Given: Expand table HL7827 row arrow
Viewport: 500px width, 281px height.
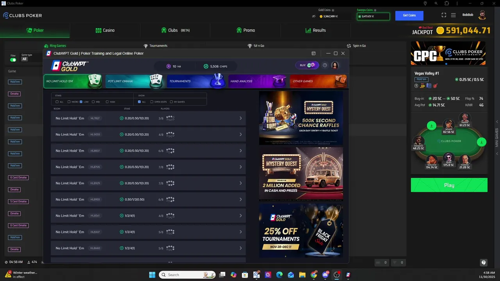Looking at the screenshot, I should (x=241, y=118).
